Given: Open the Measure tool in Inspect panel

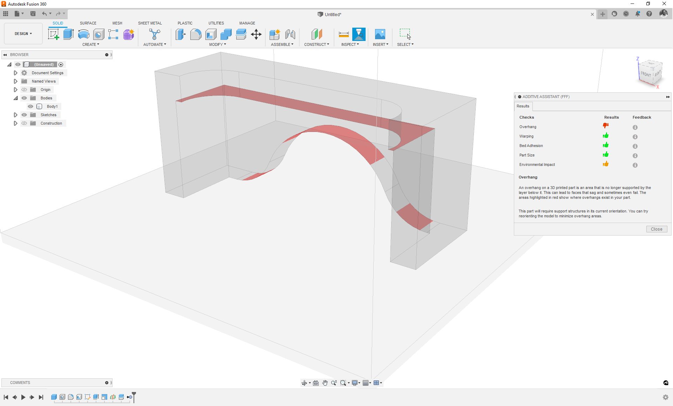Looking at the screenshot, I should pos(344,34).
